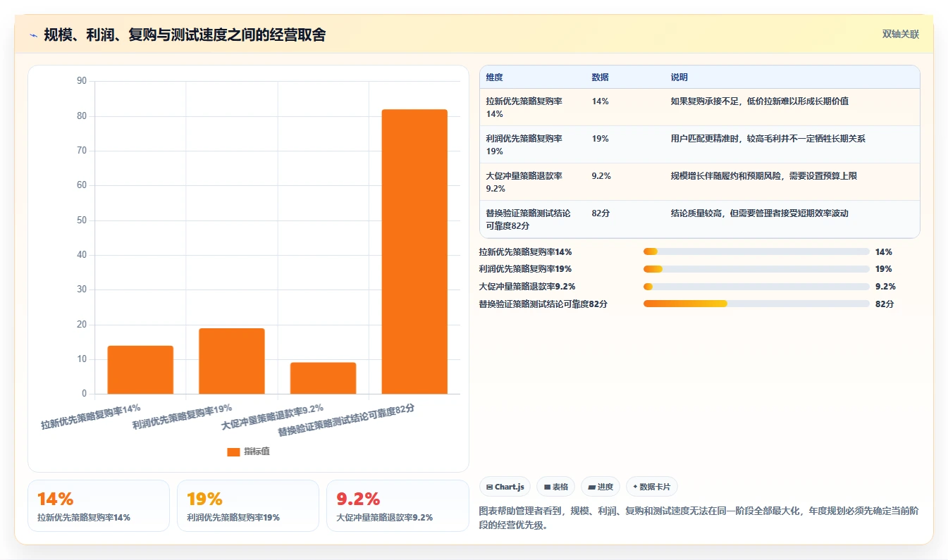The width and height of the screenshot is (948, 560).
Task: Select the 利润优先策略复购率 19% table row cell
Action: click(x=532, y=144)
